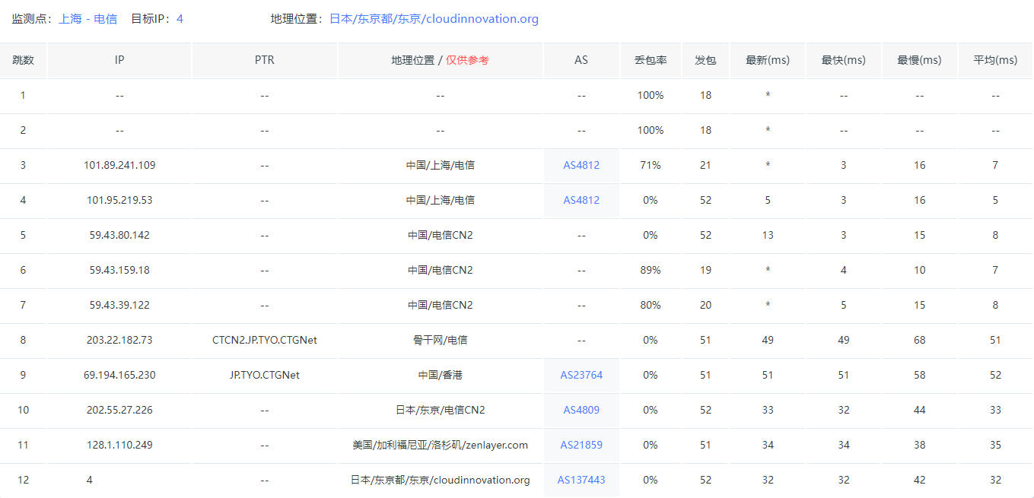Image resolution: width=1034 pixels, height=498 pixels.
Task: Click hop number 12 cell
Action: click(x=23, y=480)
